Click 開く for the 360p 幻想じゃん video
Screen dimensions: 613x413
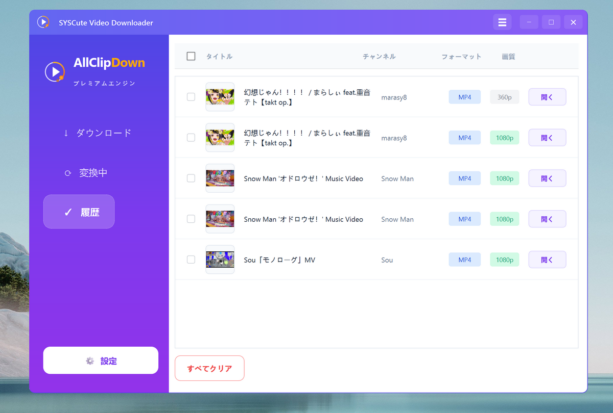pyautogui.click(x=547, y=97)
